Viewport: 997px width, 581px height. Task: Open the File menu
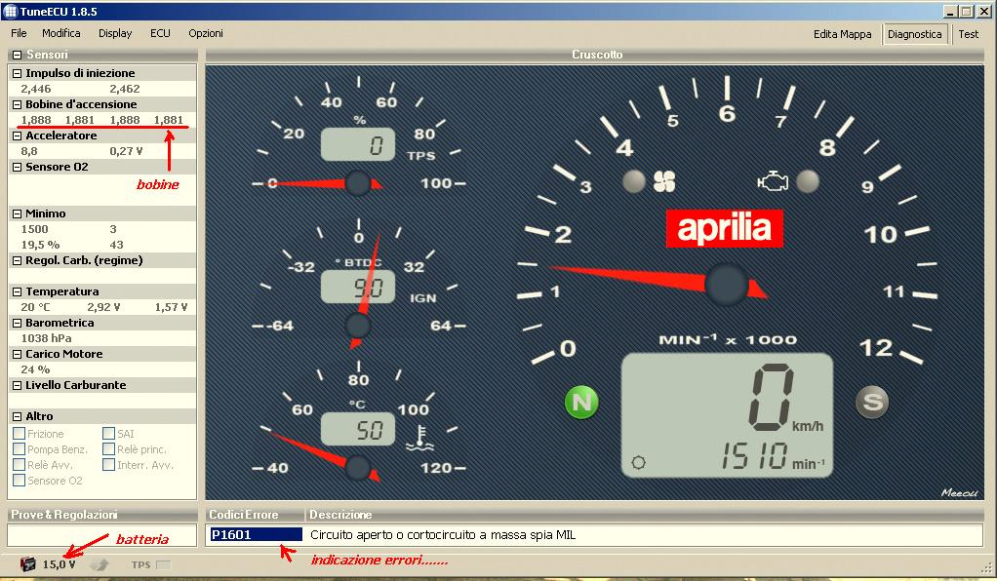(19, 33)
